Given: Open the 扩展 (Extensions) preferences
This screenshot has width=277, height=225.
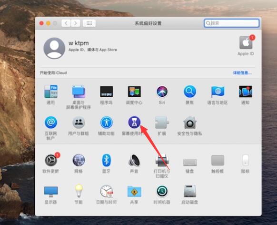Looking at the screenshot, I should click(x=162, y=122).
